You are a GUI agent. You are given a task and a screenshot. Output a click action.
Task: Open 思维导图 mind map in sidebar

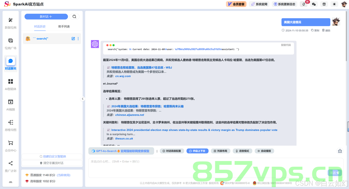click(11, 125)
